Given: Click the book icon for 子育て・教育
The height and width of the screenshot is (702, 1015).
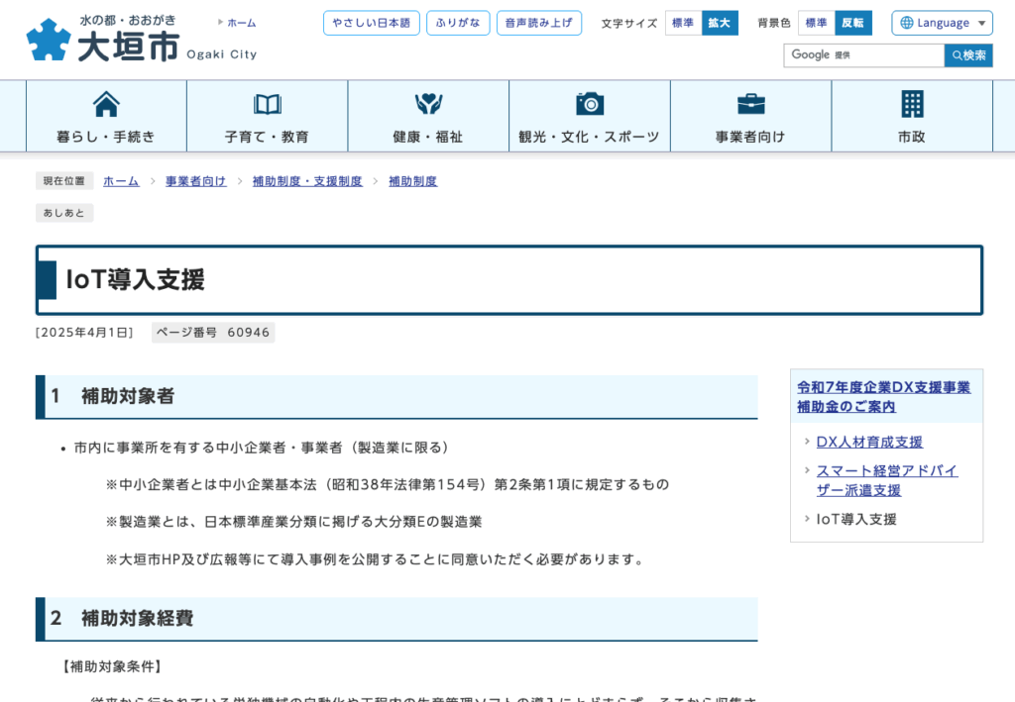Looking at the screenshot, I should tap(268, 104).
